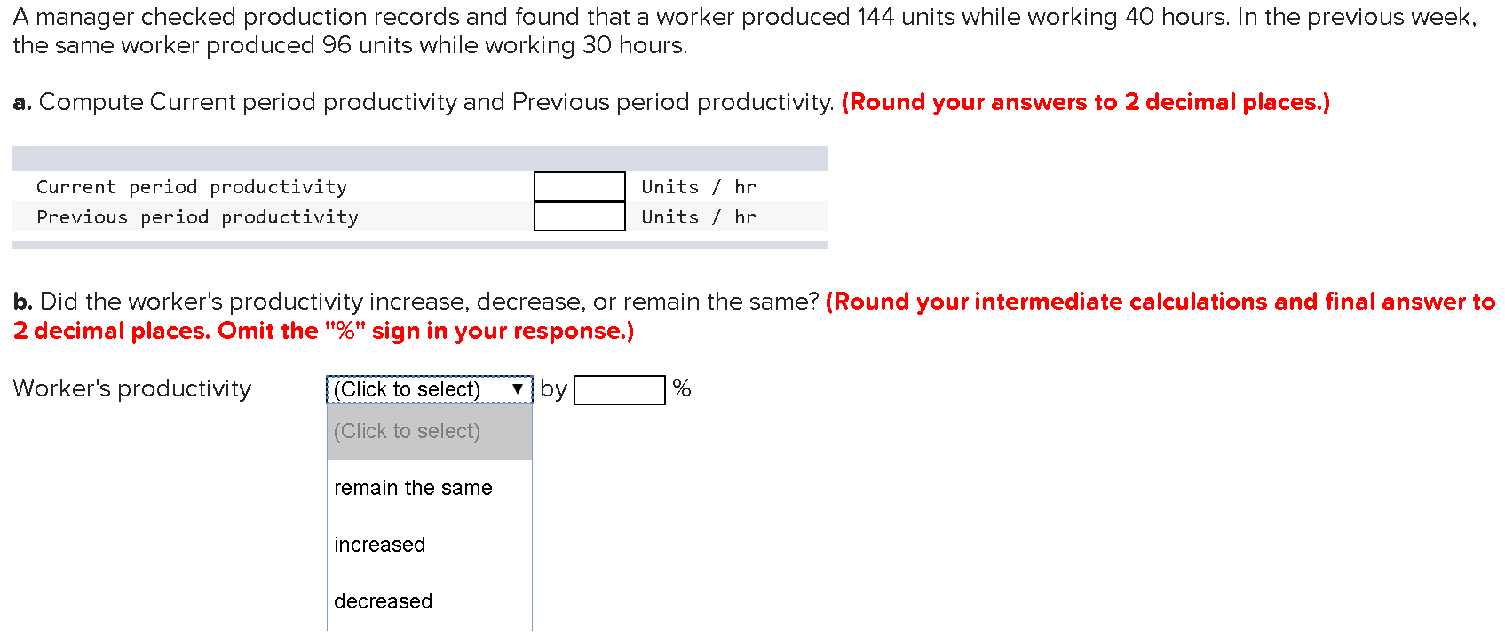
Task: Open the productivity change dropdown
Action: click(429, 388)
